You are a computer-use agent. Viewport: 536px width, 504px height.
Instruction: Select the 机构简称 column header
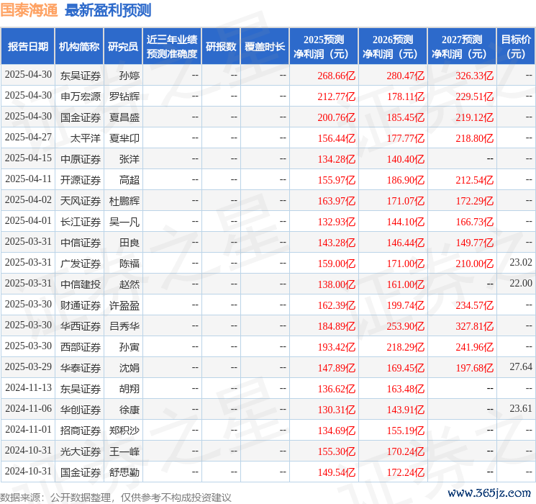[x=79, y=46]
